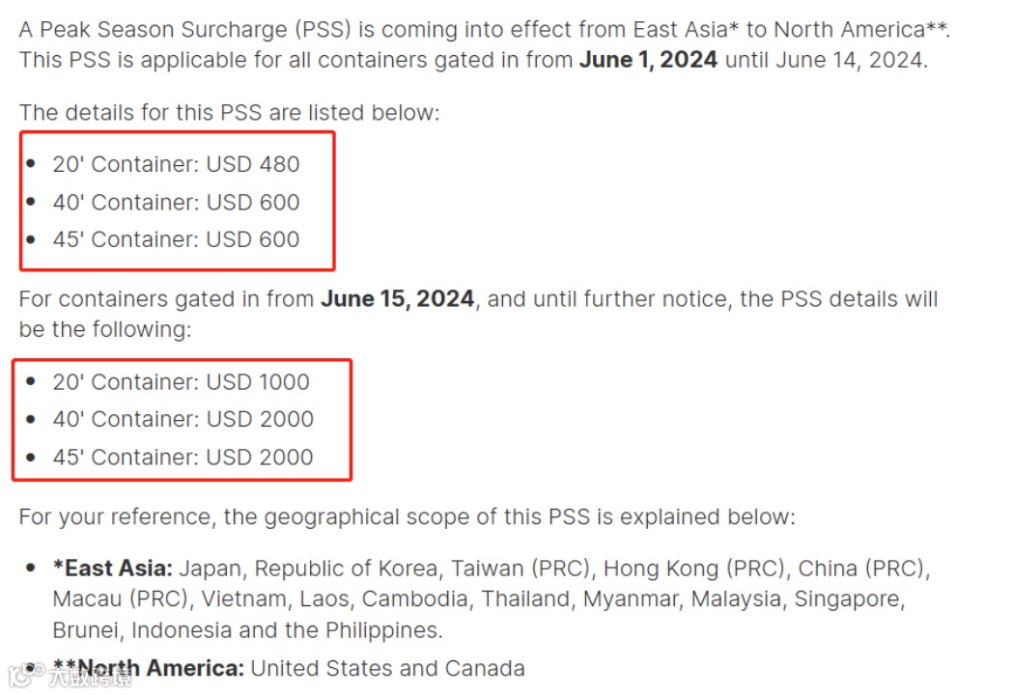Click the 40' Container: USD 600 line

point(176,203)
